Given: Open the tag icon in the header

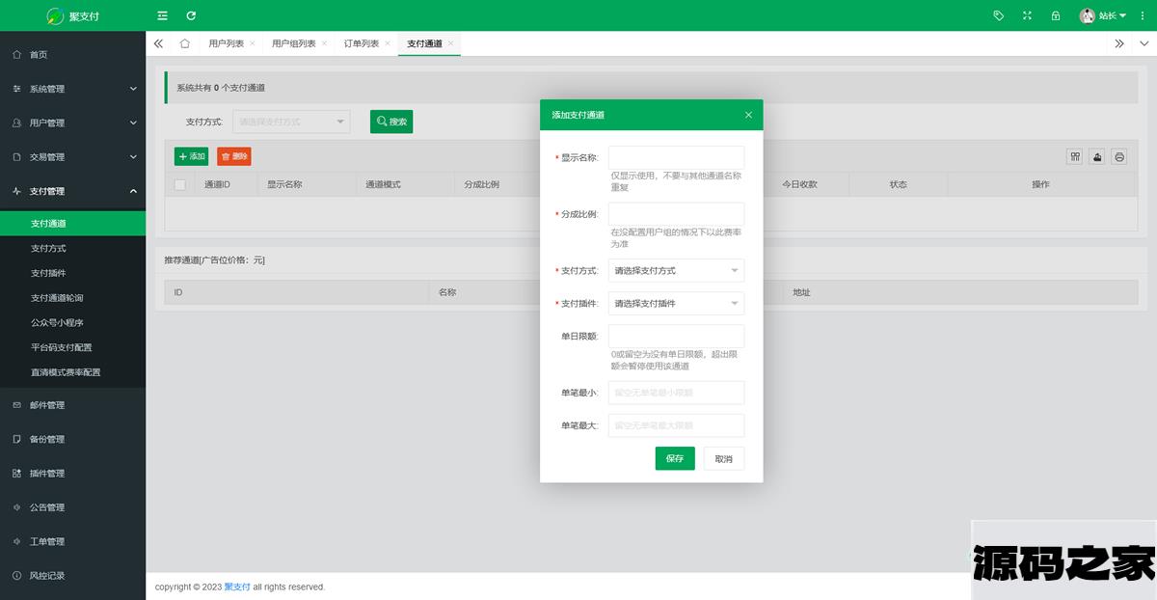Looking at the screenshot, I should coord(999,15).
